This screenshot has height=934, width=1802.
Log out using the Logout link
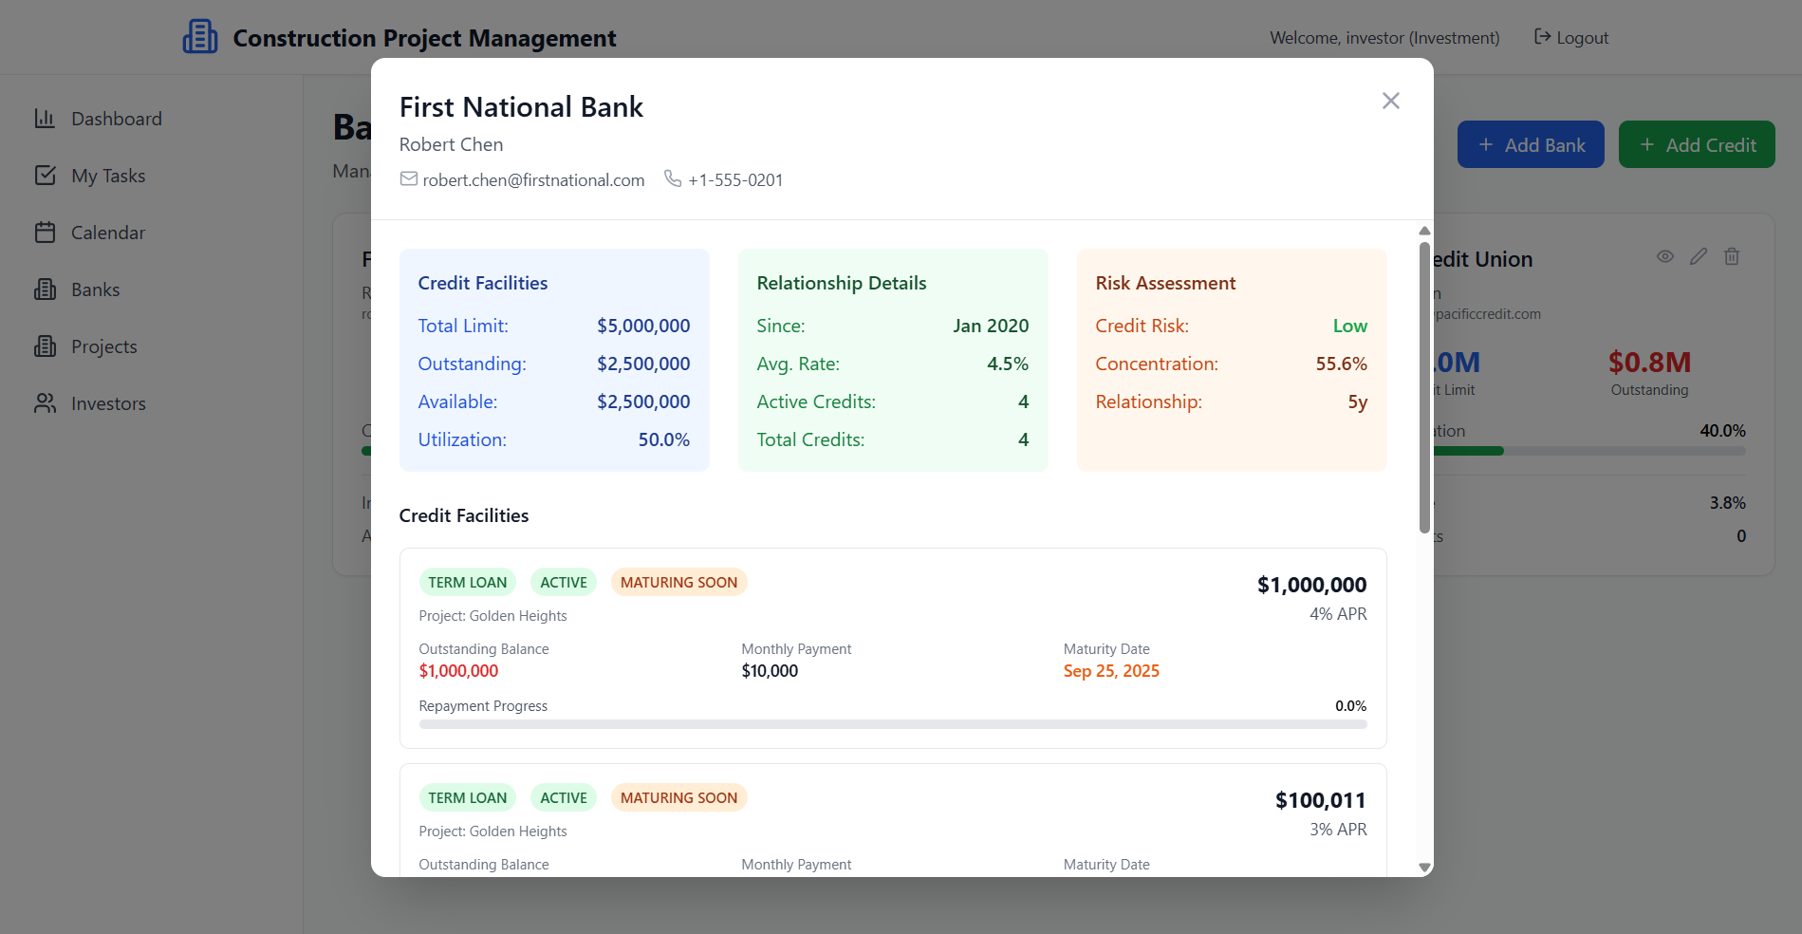point(1571,38)
